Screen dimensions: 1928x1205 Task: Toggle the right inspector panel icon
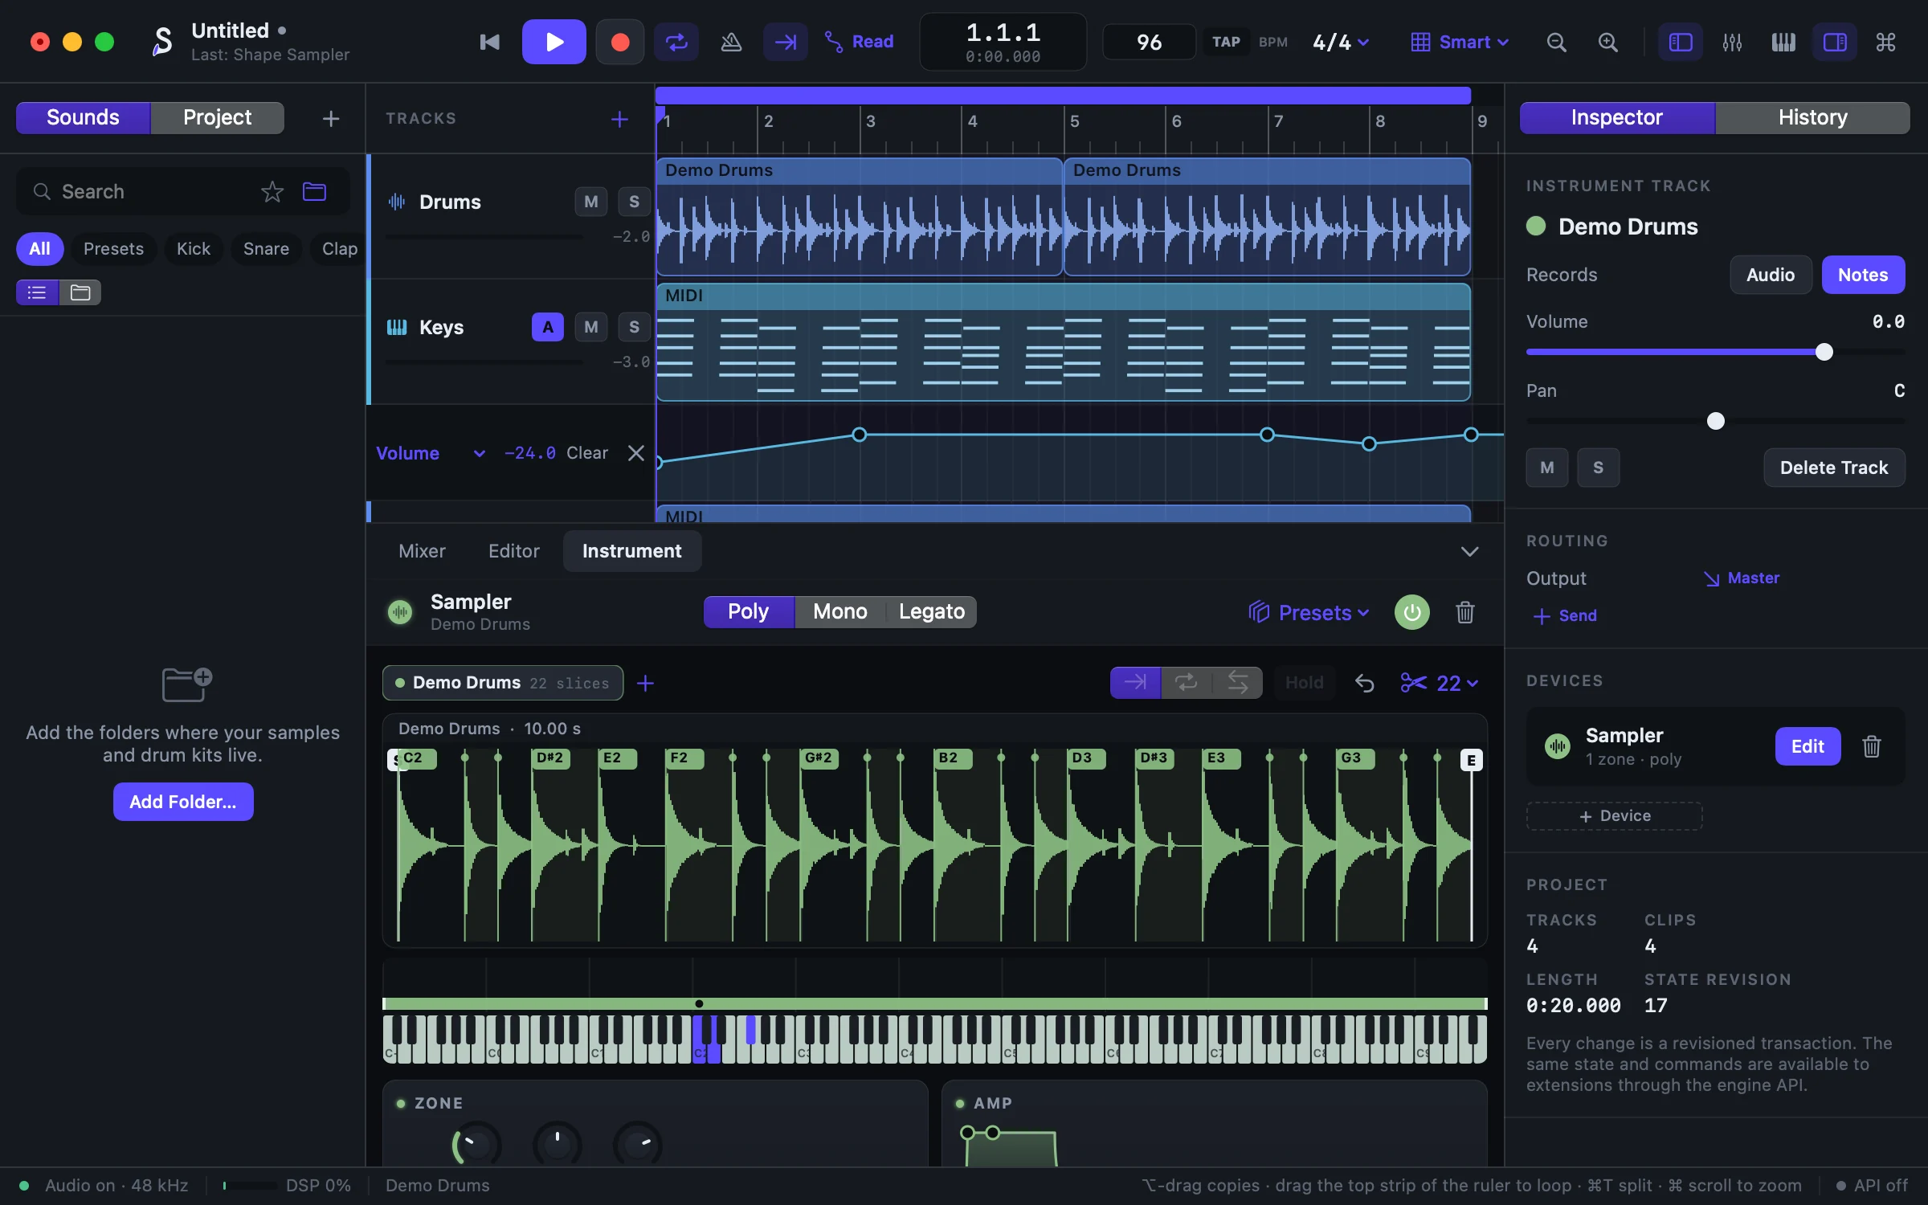(1835, 42)
